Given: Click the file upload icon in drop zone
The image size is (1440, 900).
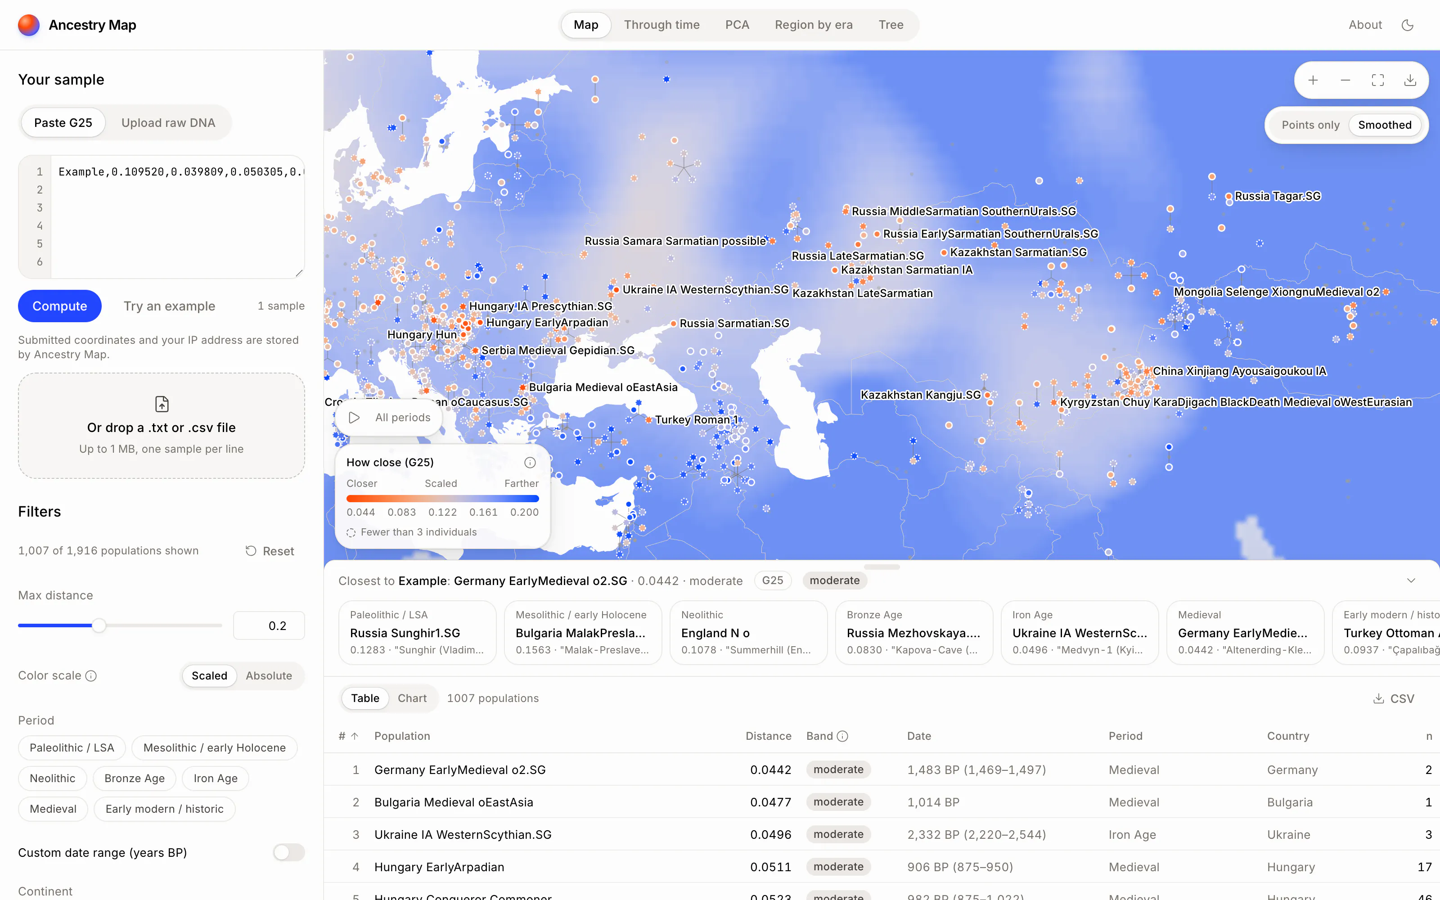Looking at the screenshot, I should coord(162,404).
